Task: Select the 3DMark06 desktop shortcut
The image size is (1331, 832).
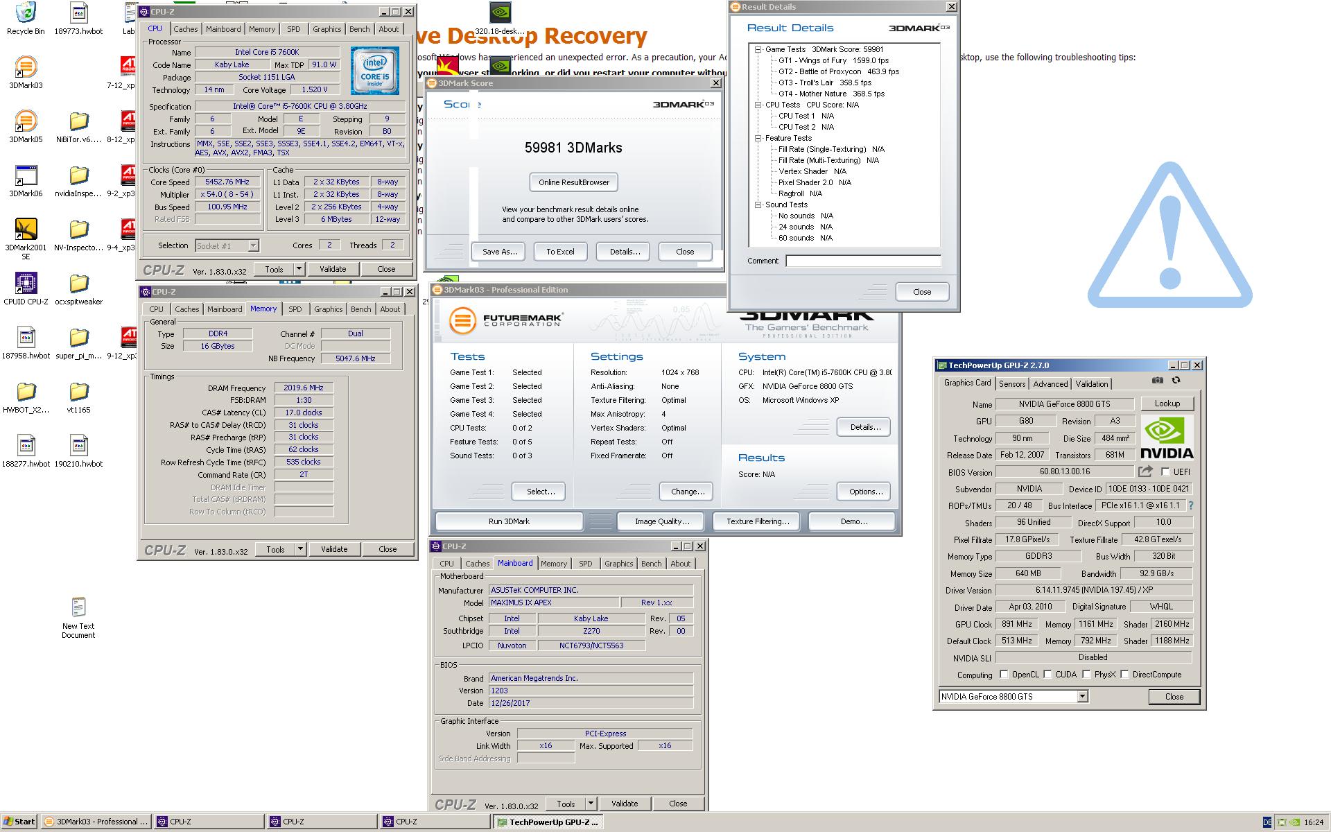Action: pyautogui.click(x=26, y=180)
